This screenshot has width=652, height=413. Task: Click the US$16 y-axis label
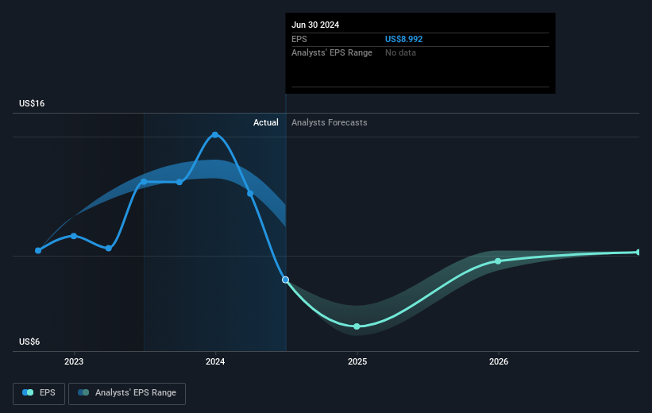tap(32, 103)
